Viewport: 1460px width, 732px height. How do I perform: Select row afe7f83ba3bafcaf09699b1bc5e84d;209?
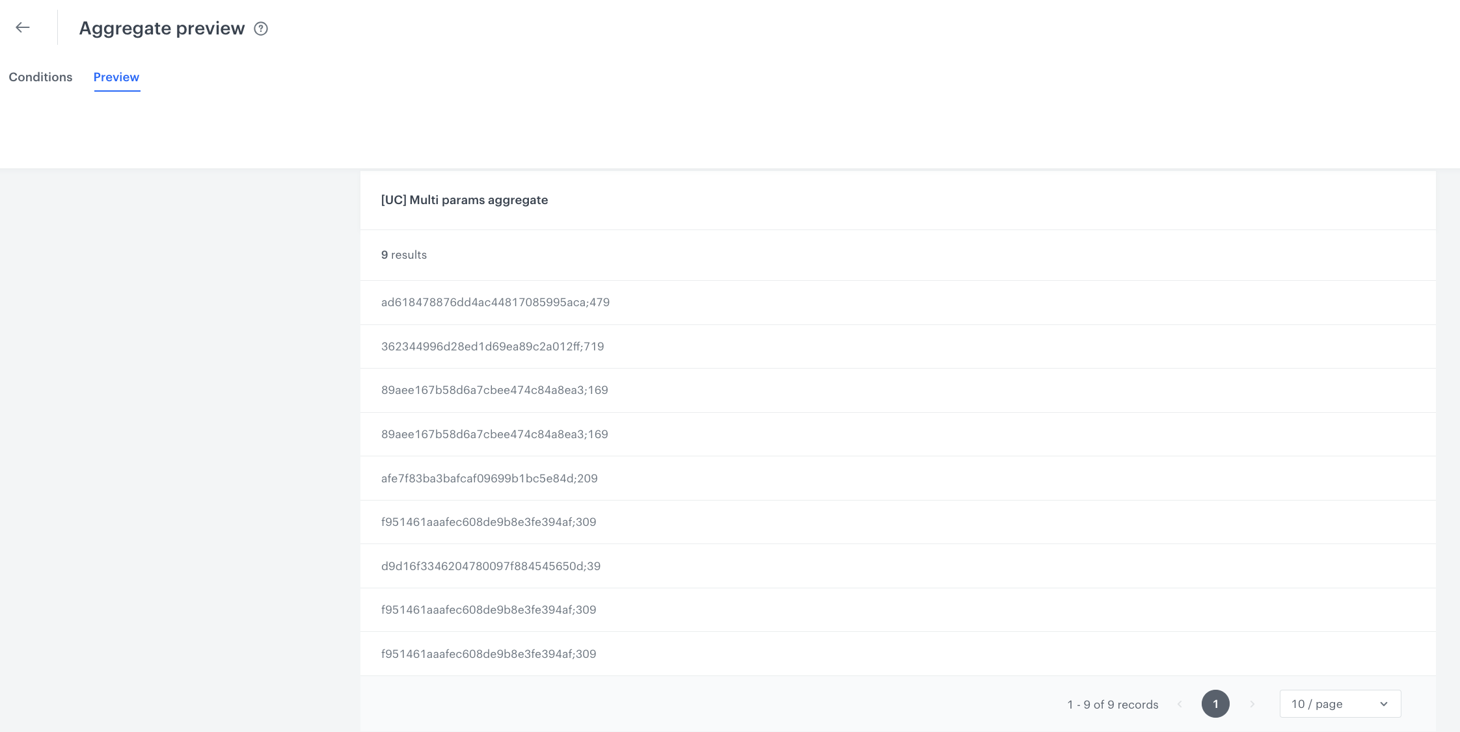point(898,478)
